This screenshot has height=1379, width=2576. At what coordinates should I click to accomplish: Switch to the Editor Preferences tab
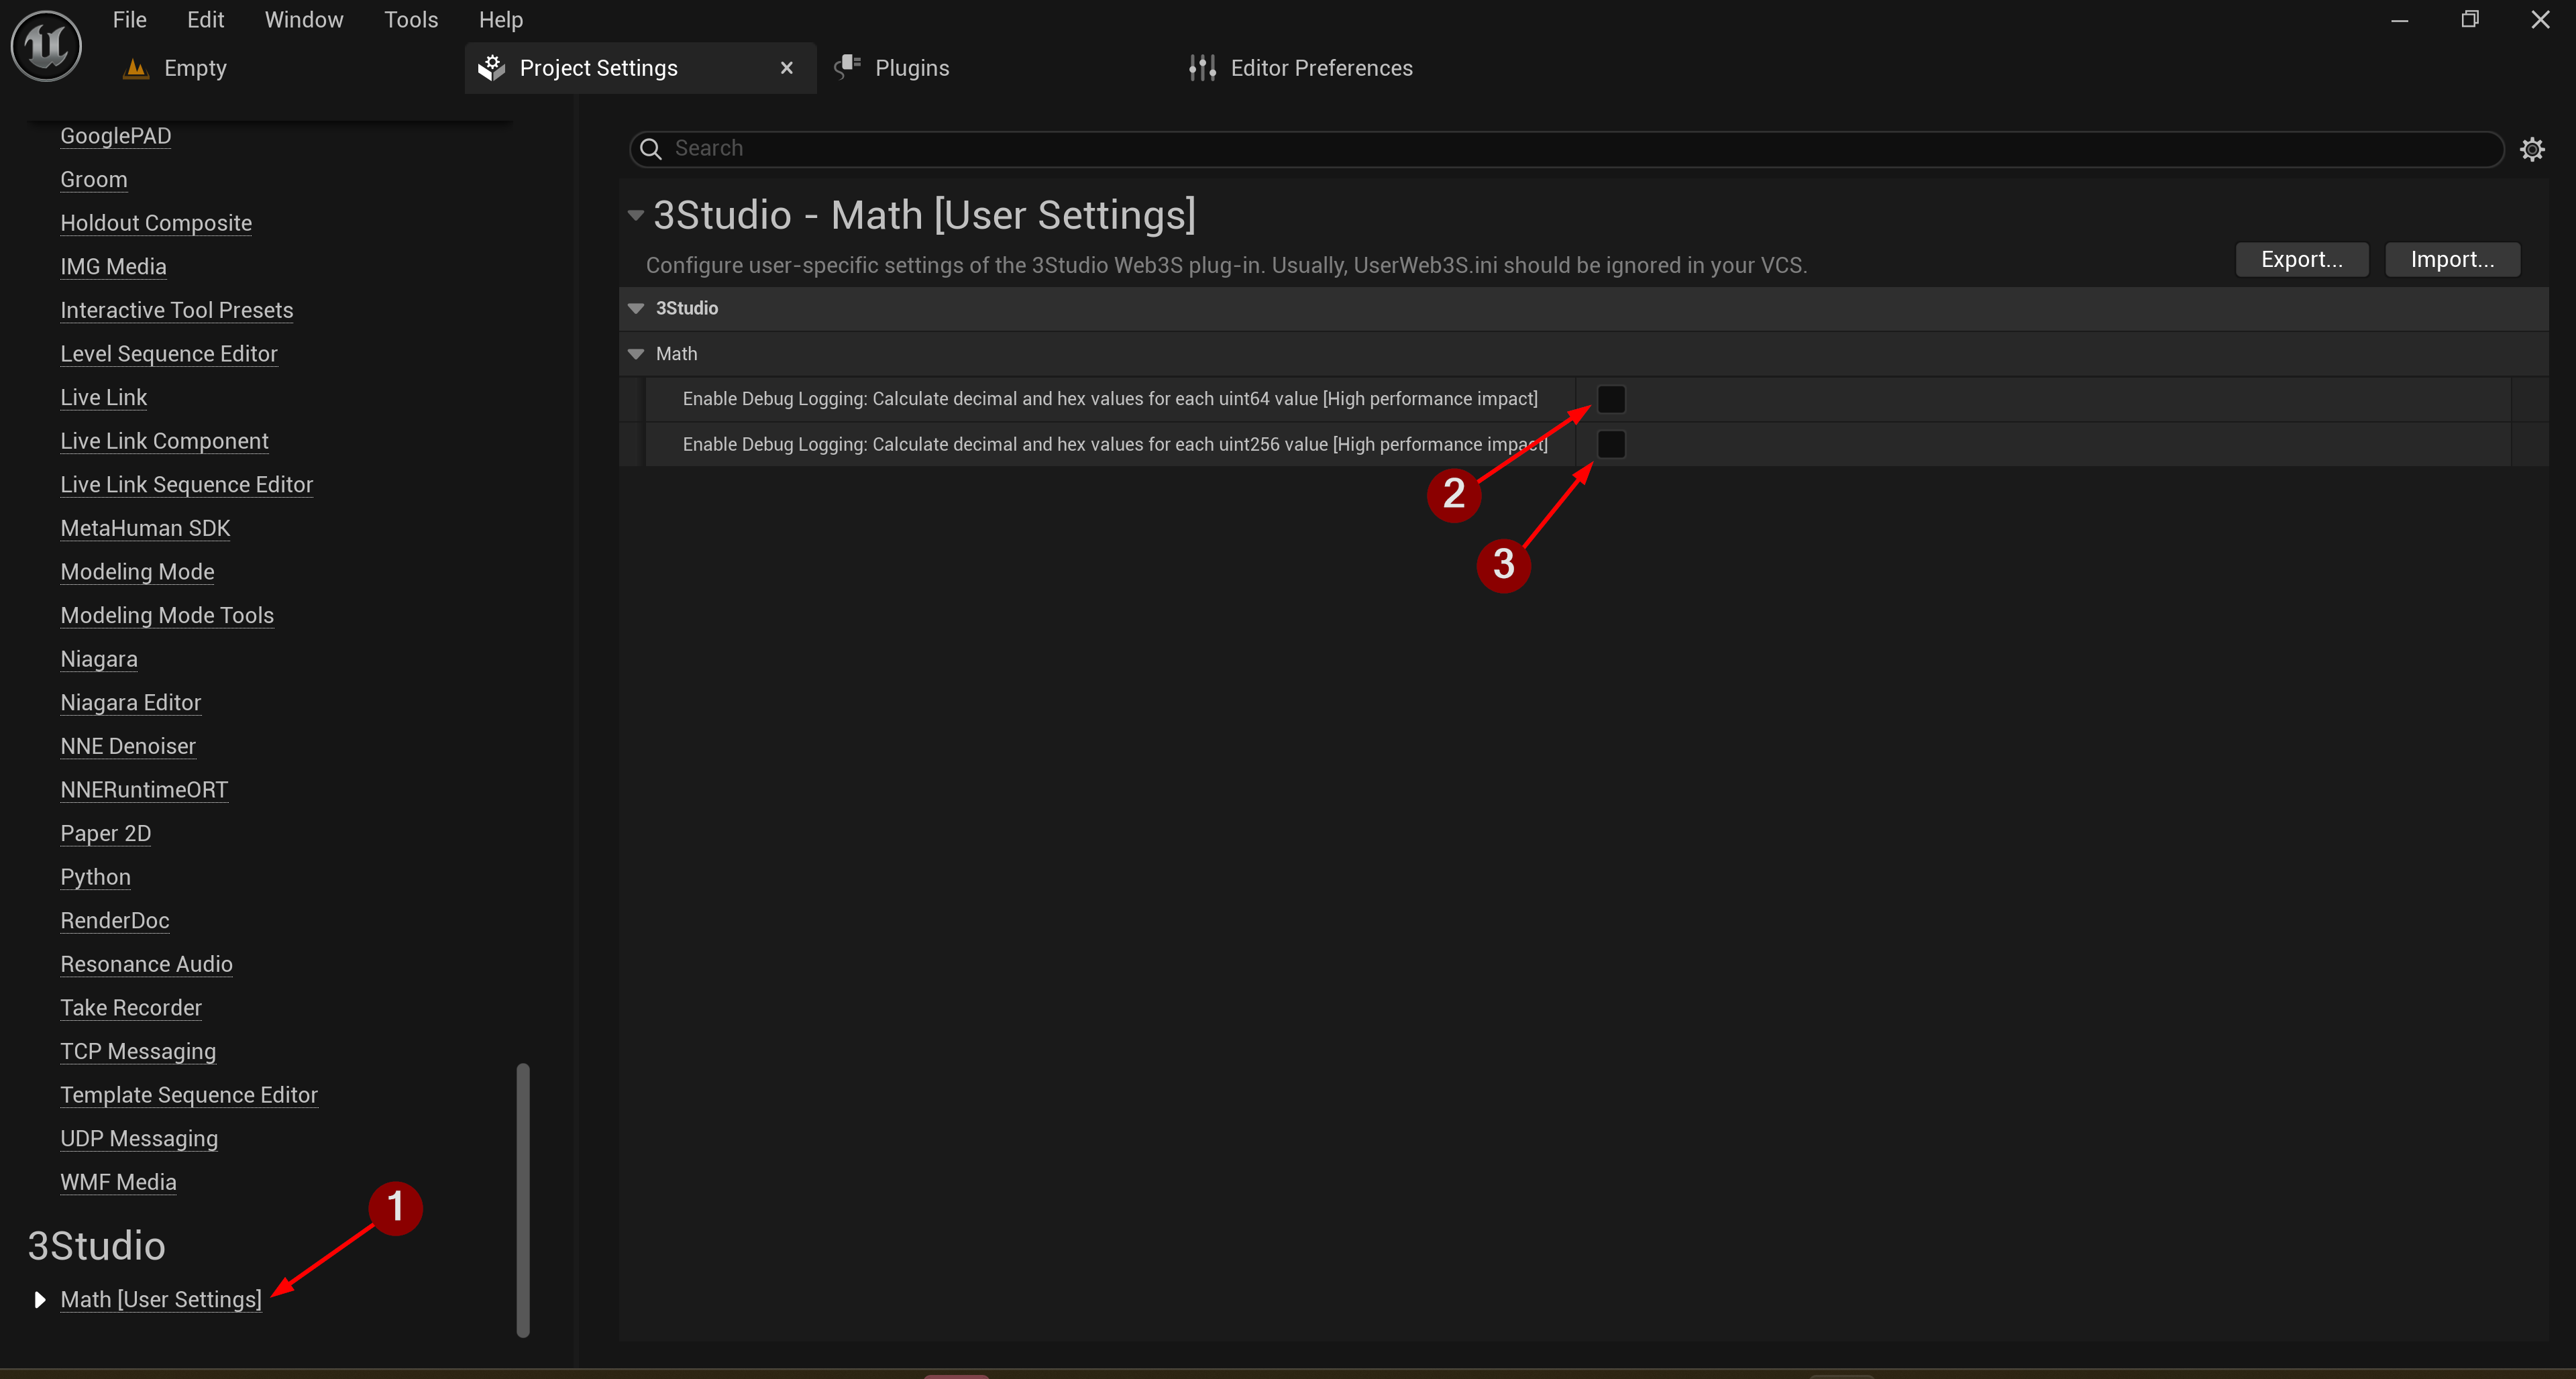click(x=1320, y=68)
